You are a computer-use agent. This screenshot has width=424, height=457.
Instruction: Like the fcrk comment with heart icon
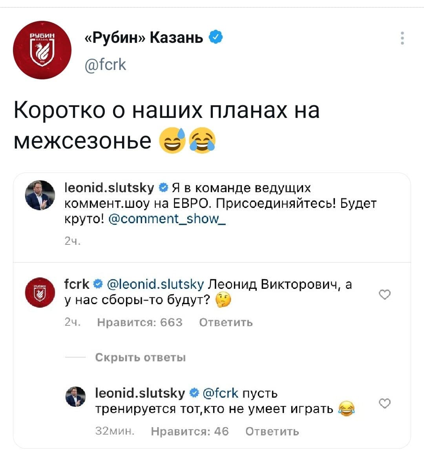[385, 294]
